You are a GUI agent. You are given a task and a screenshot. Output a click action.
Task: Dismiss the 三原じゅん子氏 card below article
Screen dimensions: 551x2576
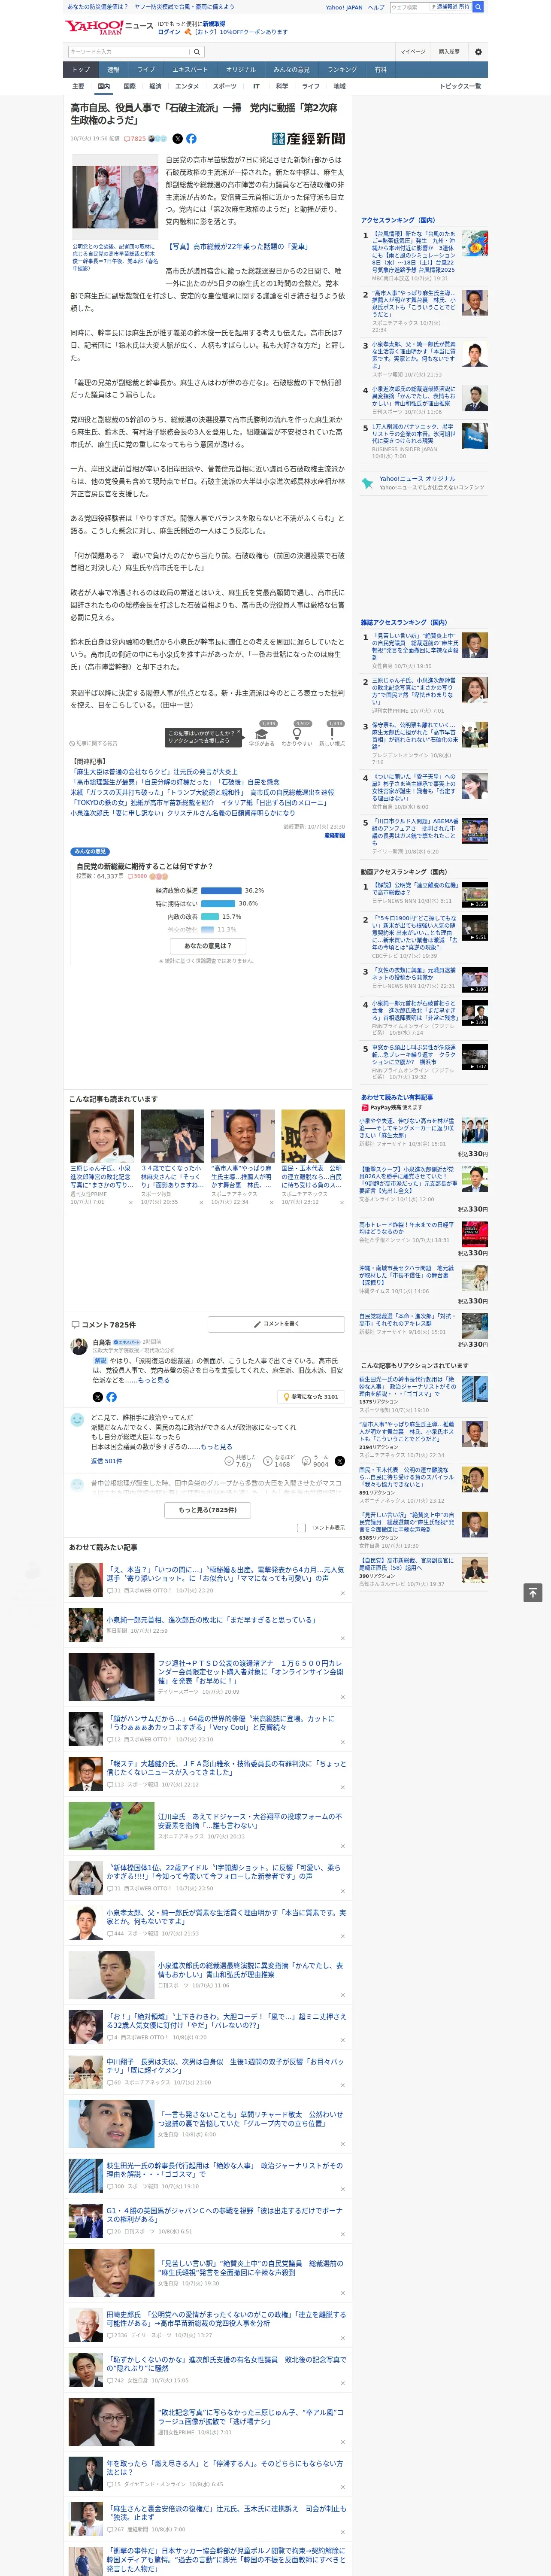(x=130, y=1203)
